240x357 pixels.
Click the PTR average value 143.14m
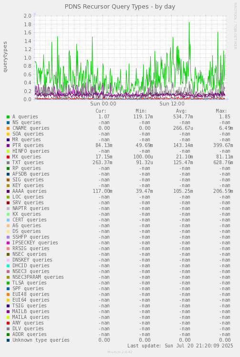(183, 146)
